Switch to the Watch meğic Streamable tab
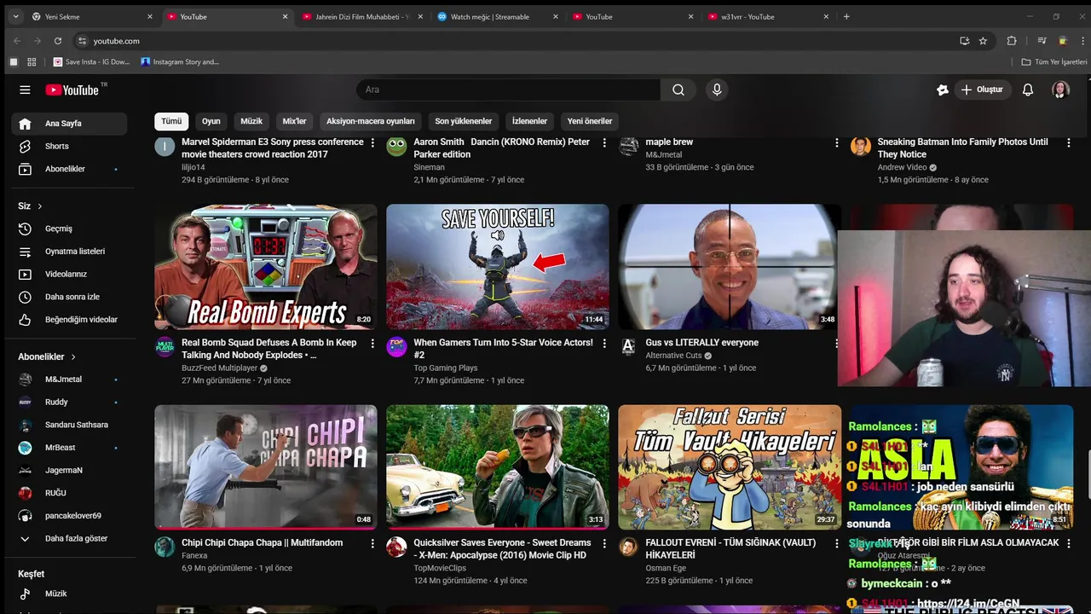 [x=497, y=16]
